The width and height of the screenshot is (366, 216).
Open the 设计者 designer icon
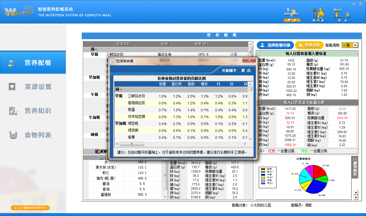pos(318,15)
